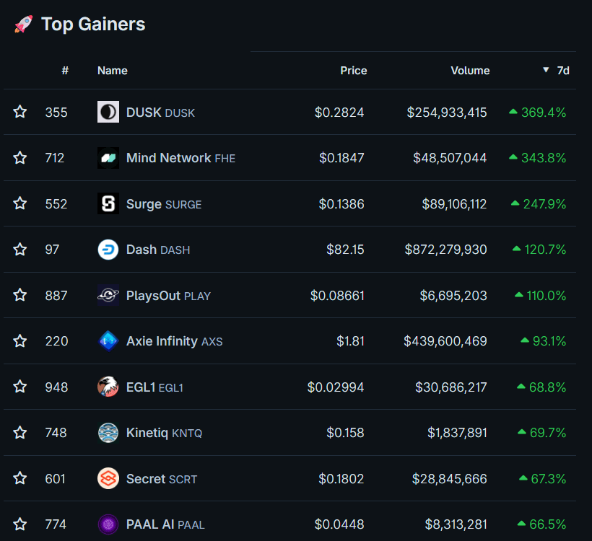
Task: Open the DUSK coin page
Action: (x=160, y=113)
